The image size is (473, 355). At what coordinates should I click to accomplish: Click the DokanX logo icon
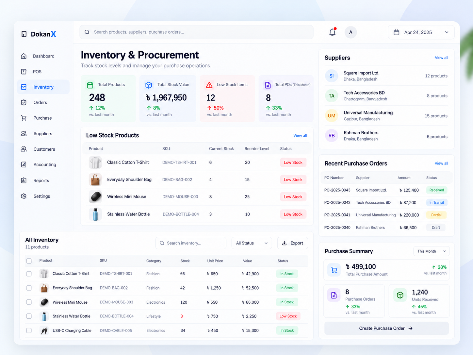(24, 34)
